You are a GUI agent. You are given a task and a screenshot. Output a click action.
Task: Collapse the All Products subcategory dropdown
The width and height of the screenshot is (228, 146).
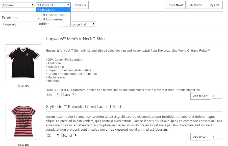(x=53, y=5)
